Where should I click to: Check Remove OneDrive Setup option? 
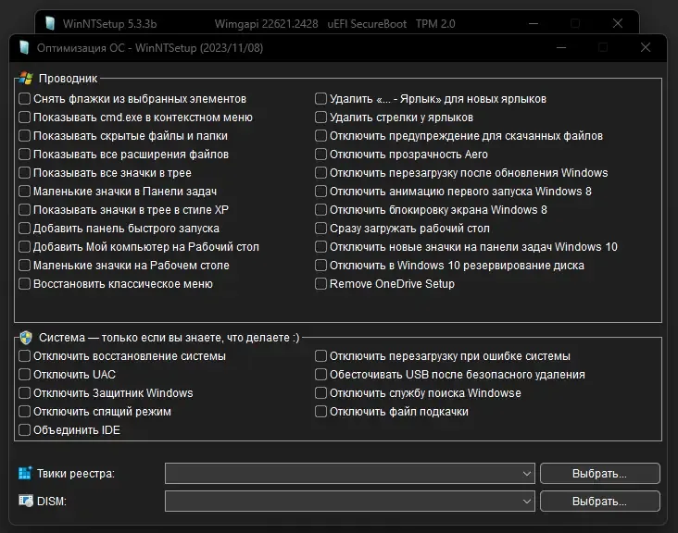pyautogui.click(x=320, y=284)
